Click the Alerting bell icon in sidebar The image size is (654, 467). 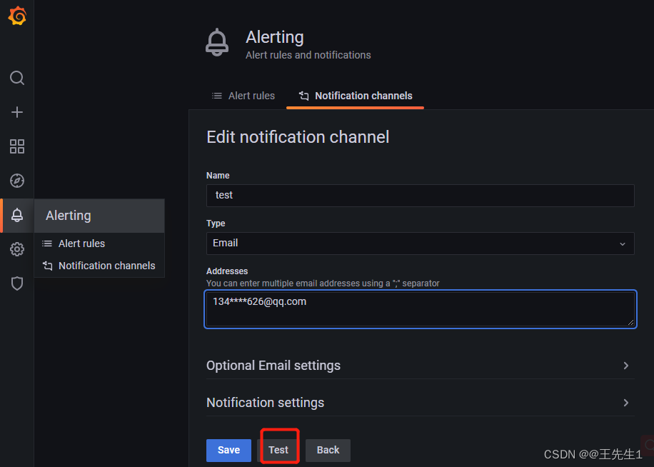pos(16,215)
